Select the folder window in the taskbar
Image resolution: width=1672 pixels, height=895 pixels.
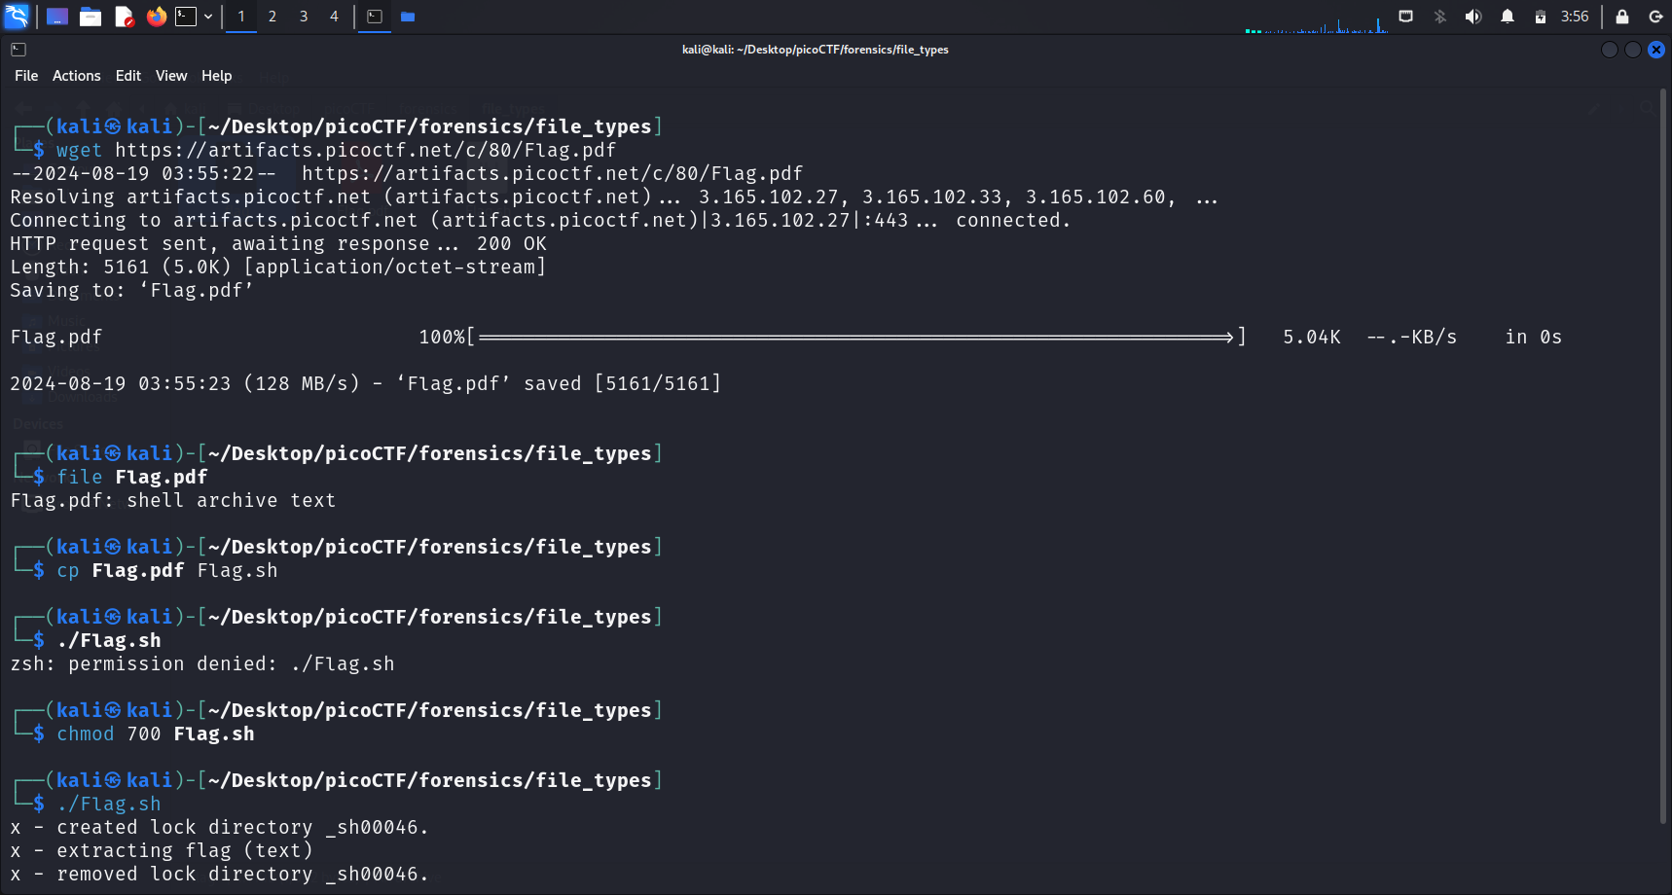[408, 17]
